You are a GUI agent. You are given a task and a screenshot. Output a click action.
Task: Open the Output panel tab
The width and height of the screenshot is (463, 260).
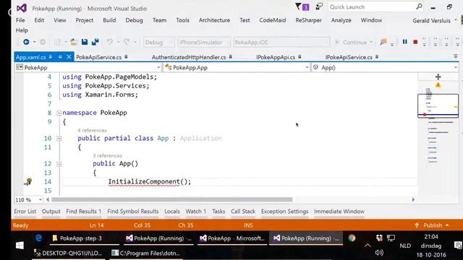[x=51, y=212]
